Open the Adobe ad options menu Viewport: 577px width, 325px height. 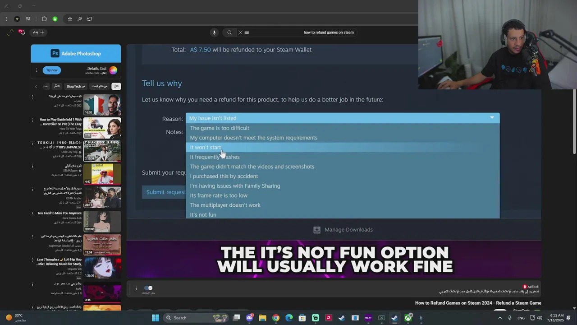(37, 70)
